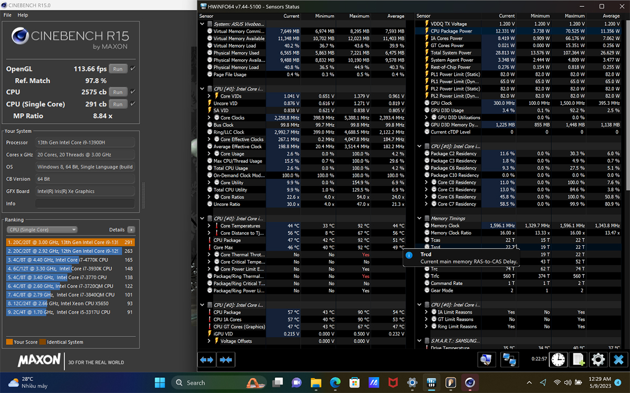The height and width of the screenshot is (393, 630).
Task: Toggle the OpenGL test checkbox
Action: 132,69
